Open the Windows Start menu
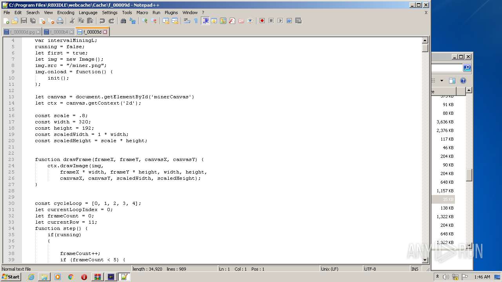This screenshot has width=502, height=282. point(11,277)
